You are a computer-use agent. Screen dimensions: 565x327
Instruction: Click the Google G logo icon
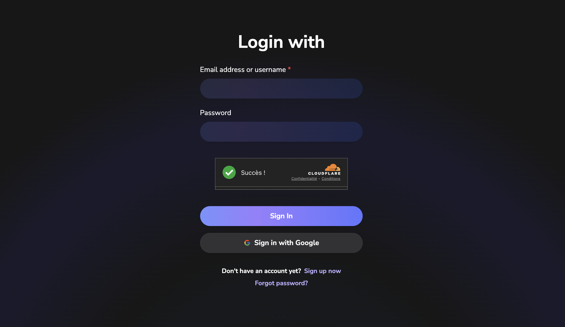pyautogui.click(x=247, y=243)
